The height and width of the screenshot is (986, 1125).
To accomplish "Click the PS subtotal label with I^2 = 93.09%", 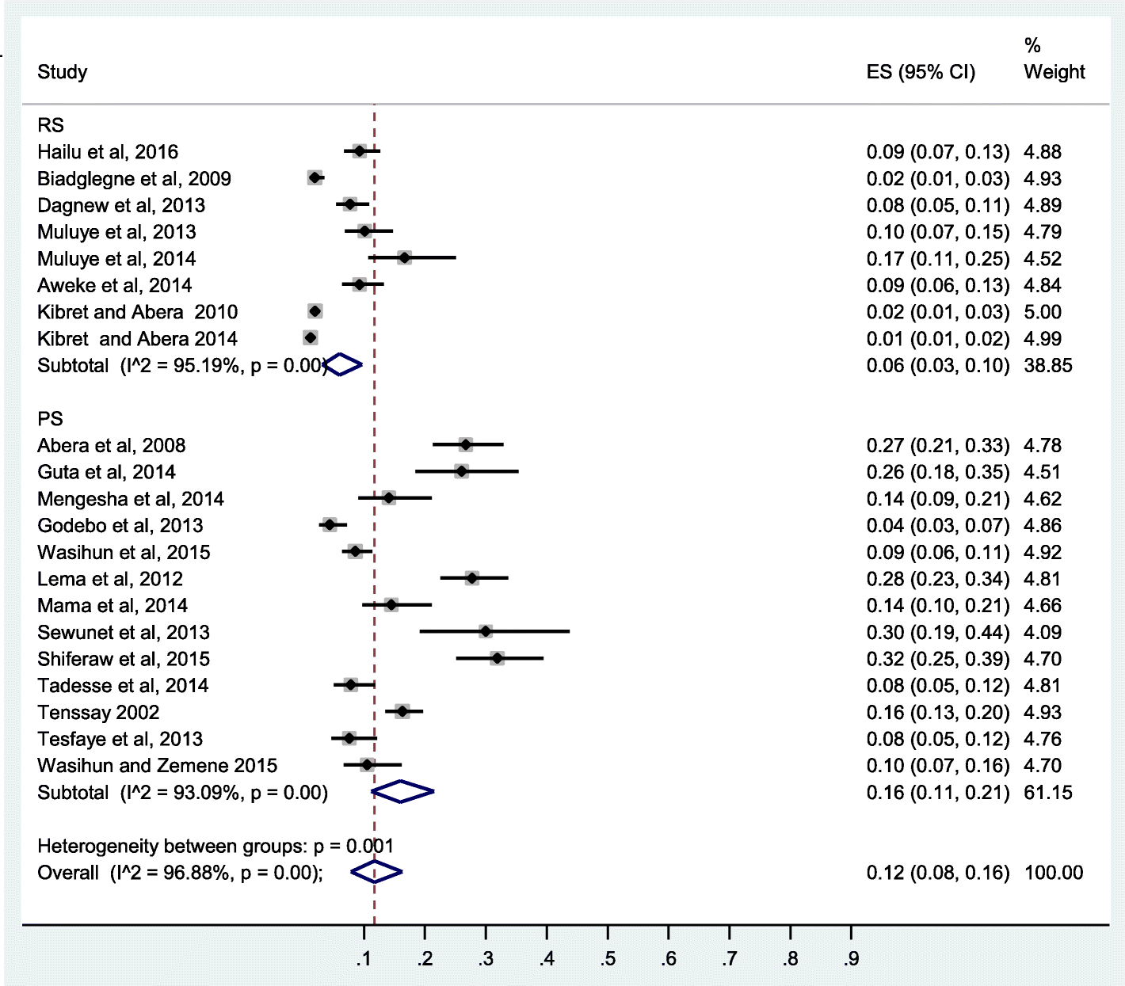I will (x=182, y=793).
